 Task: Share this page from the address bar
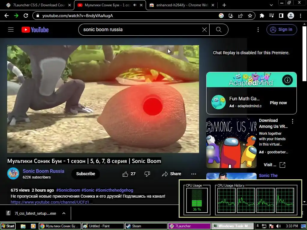240,16
